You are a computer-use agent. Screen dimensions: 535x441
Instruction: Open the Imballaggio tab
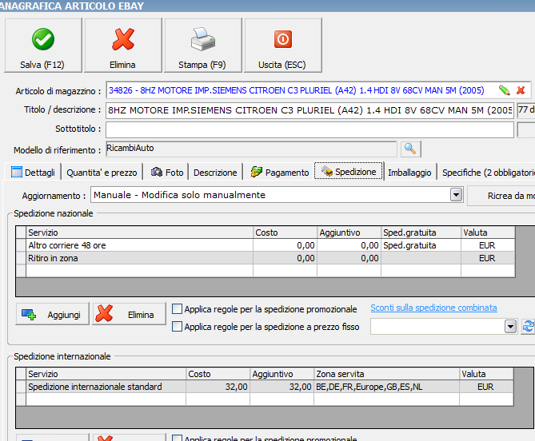(409, 173)
